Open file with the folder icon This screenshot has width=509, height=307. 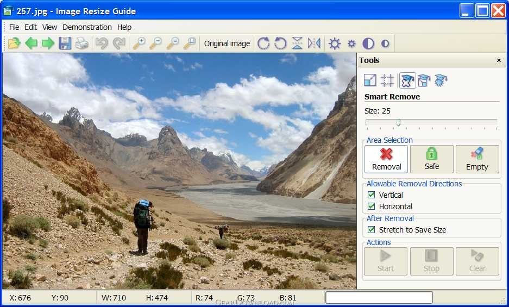point(14,43)
